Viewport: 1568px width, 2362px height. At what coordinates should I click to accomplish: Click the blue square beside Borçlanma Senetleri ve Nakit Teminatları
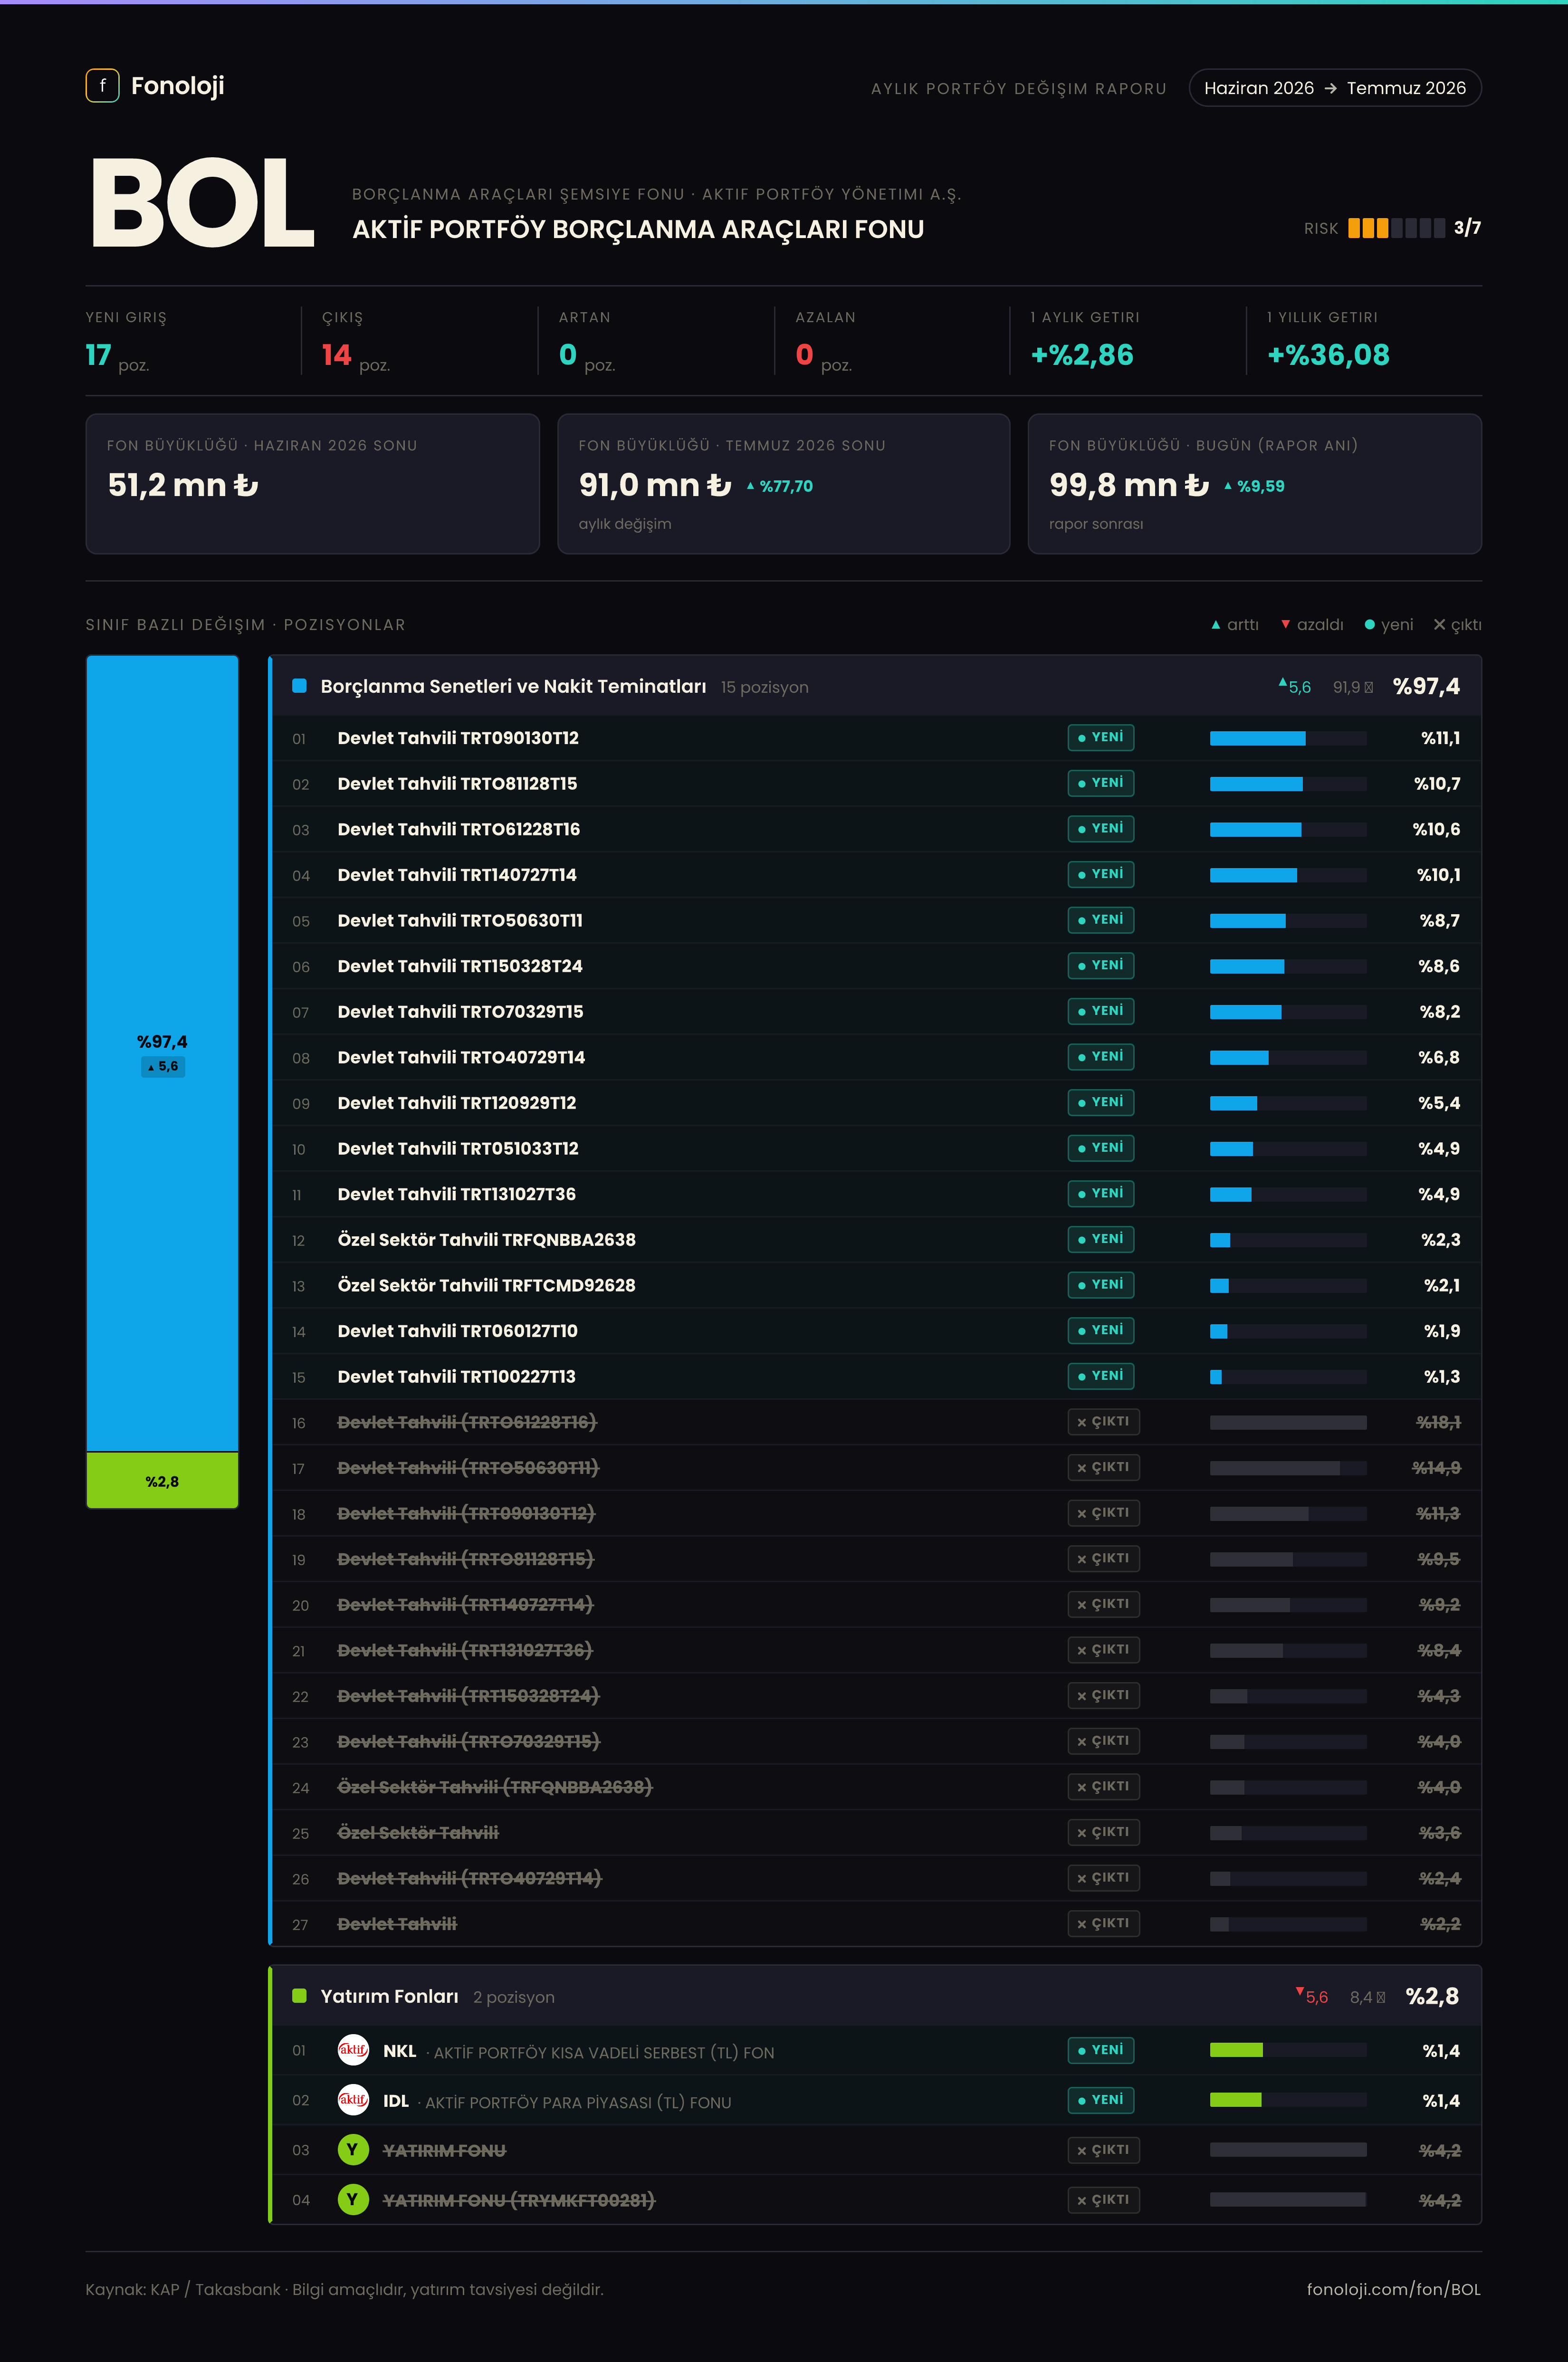click(299, 686)
